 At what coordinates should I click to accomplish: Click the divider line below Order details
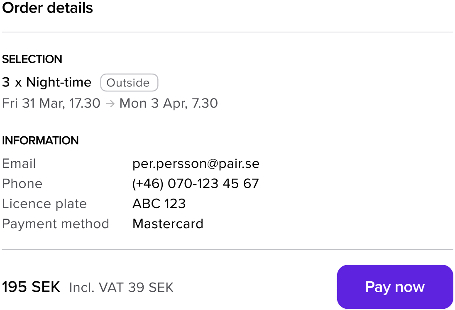coord(227,32)
